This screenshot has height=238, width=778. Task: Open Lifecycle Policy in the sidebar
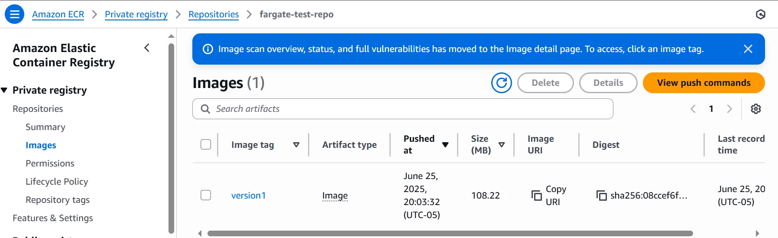click(57, 182)
